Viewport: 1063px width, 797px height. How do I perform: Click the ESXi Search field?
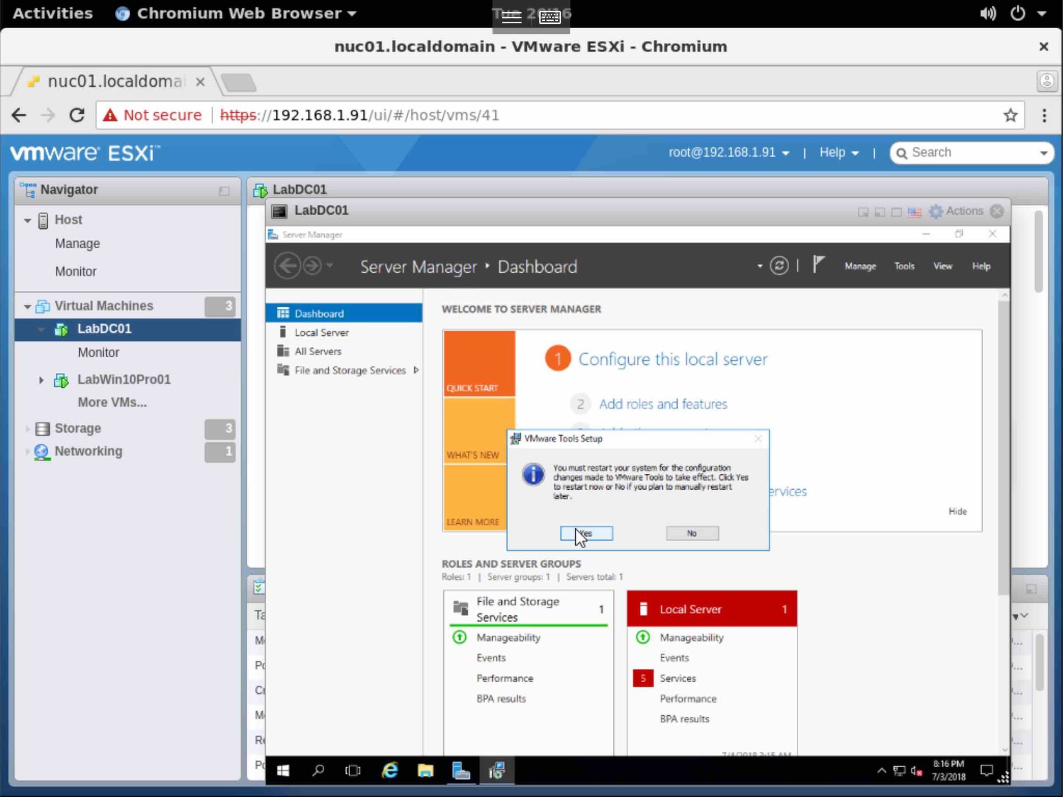972,153
